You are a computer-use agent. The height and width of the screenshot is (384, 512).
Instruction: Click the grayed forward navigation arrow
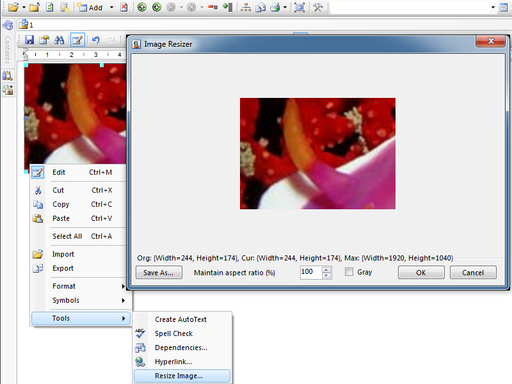191,7
